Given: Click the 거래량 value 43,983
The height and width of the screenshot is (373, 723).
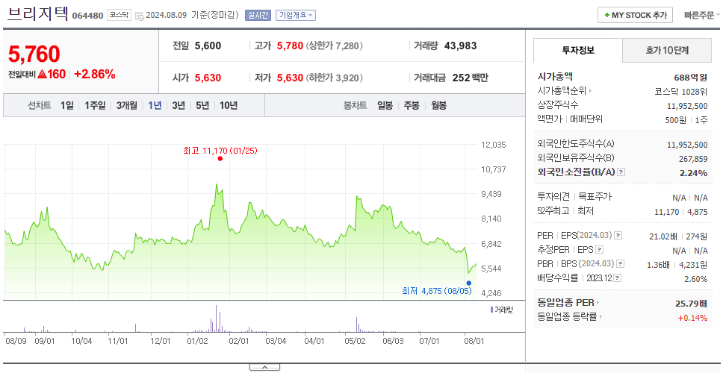Looking at the screenshot, I should pos(461,46).
